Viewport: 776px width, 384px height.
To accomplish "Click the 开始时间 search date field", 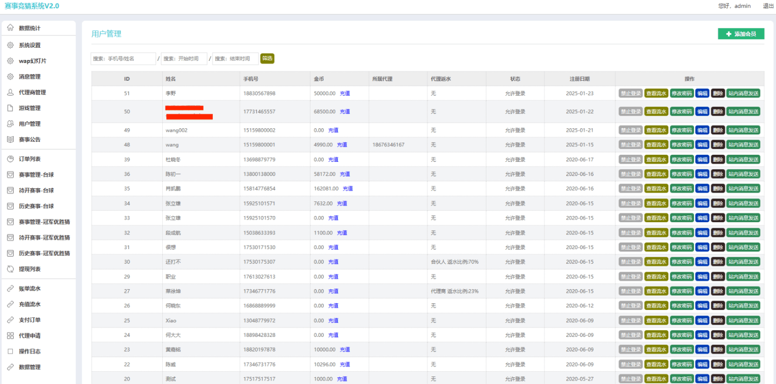I will point(184,59).
